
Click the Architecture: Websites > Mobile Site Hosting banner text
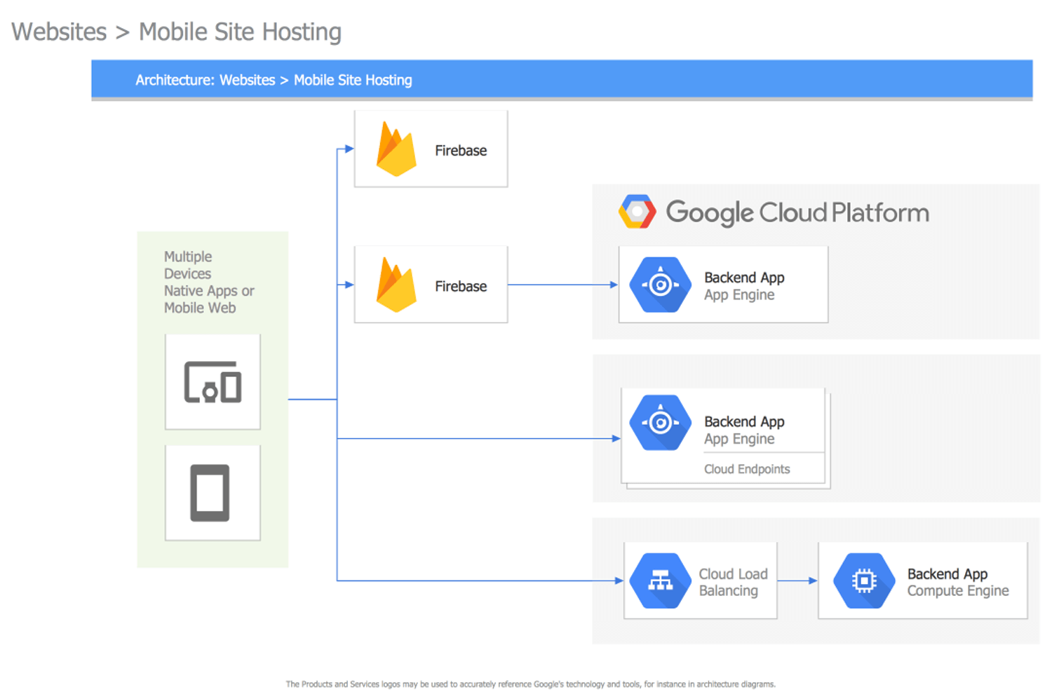coord(274,80)
